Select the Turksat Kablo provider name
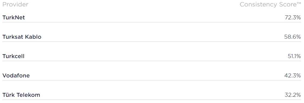Viewport: 304px width, 103px height. (x=22, y=37)
